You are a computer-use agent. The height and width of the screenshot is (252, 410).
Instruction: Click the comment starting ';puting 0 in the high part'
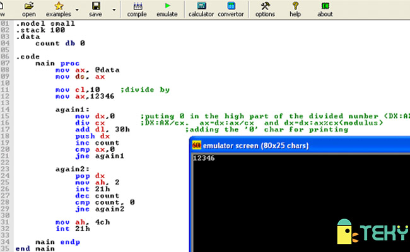pos(275,116)
